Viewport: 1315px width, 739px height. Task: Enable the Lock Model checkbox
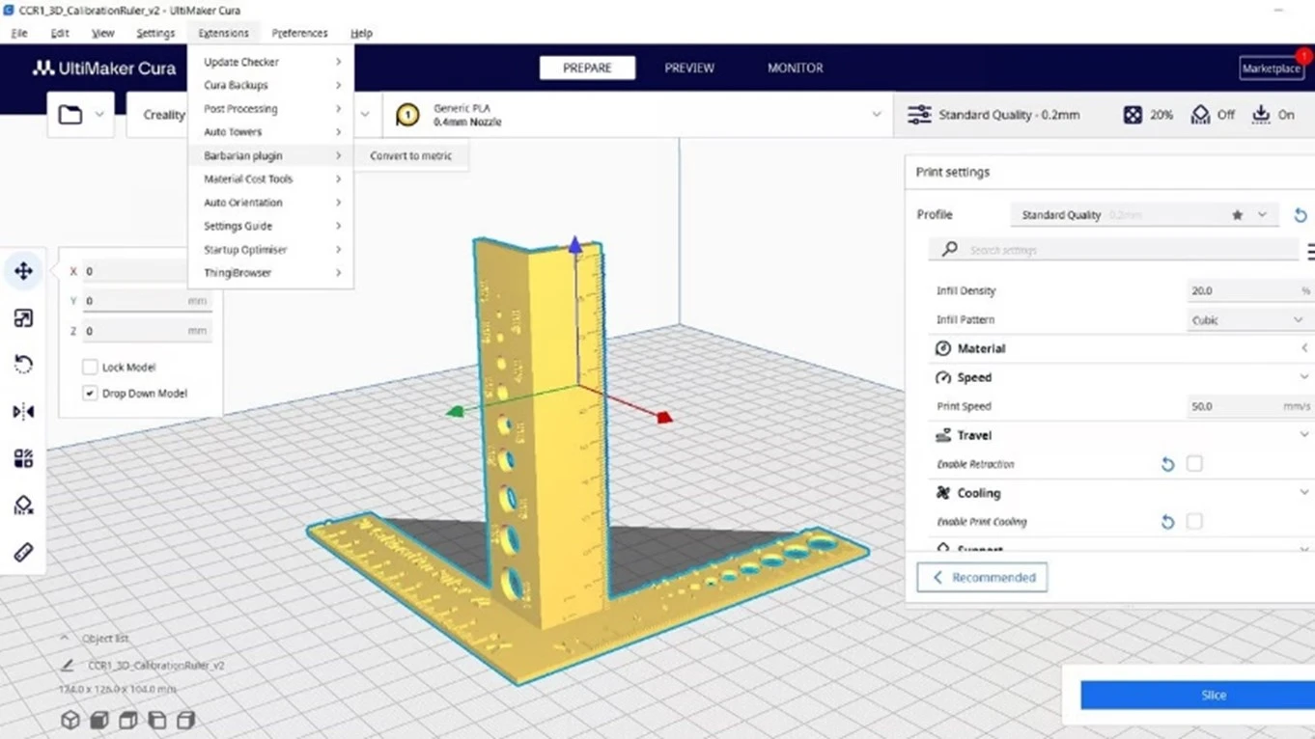click(x=90, y=368)
